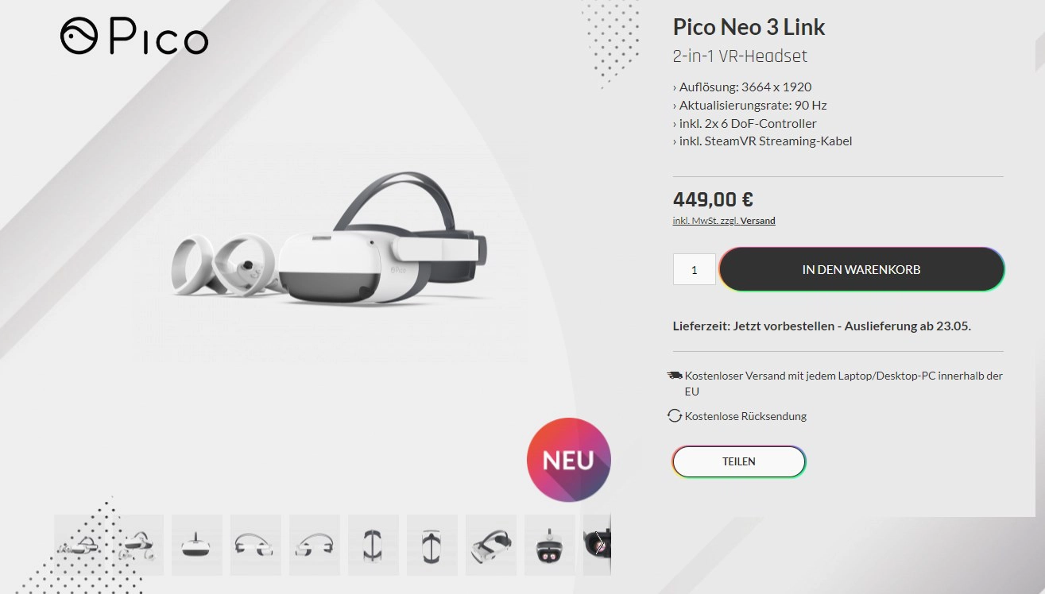Image resolution: width=1045 pixels, height=594 pixels.
Task: Click the Pico Neo 3 Link title
Action: pos(749,27)
